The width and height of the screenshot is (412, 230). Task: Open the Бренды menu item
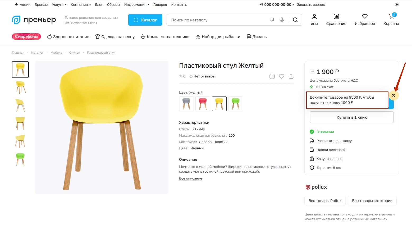41,4
